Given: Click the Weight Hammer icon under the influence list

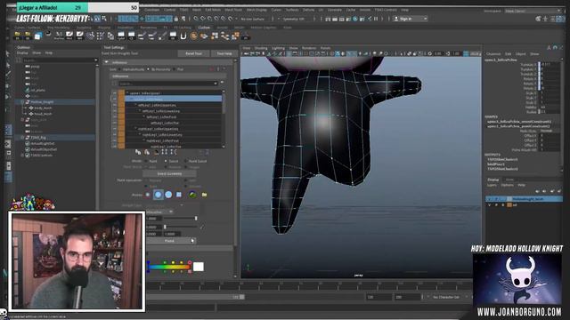Looking at the screenshot, I should pos(157,152).
